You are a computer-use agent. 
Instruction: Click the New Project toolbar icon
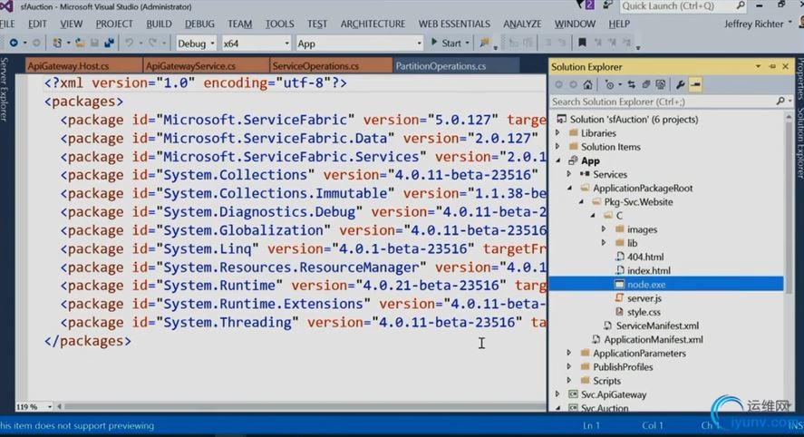tap(57, 44)
